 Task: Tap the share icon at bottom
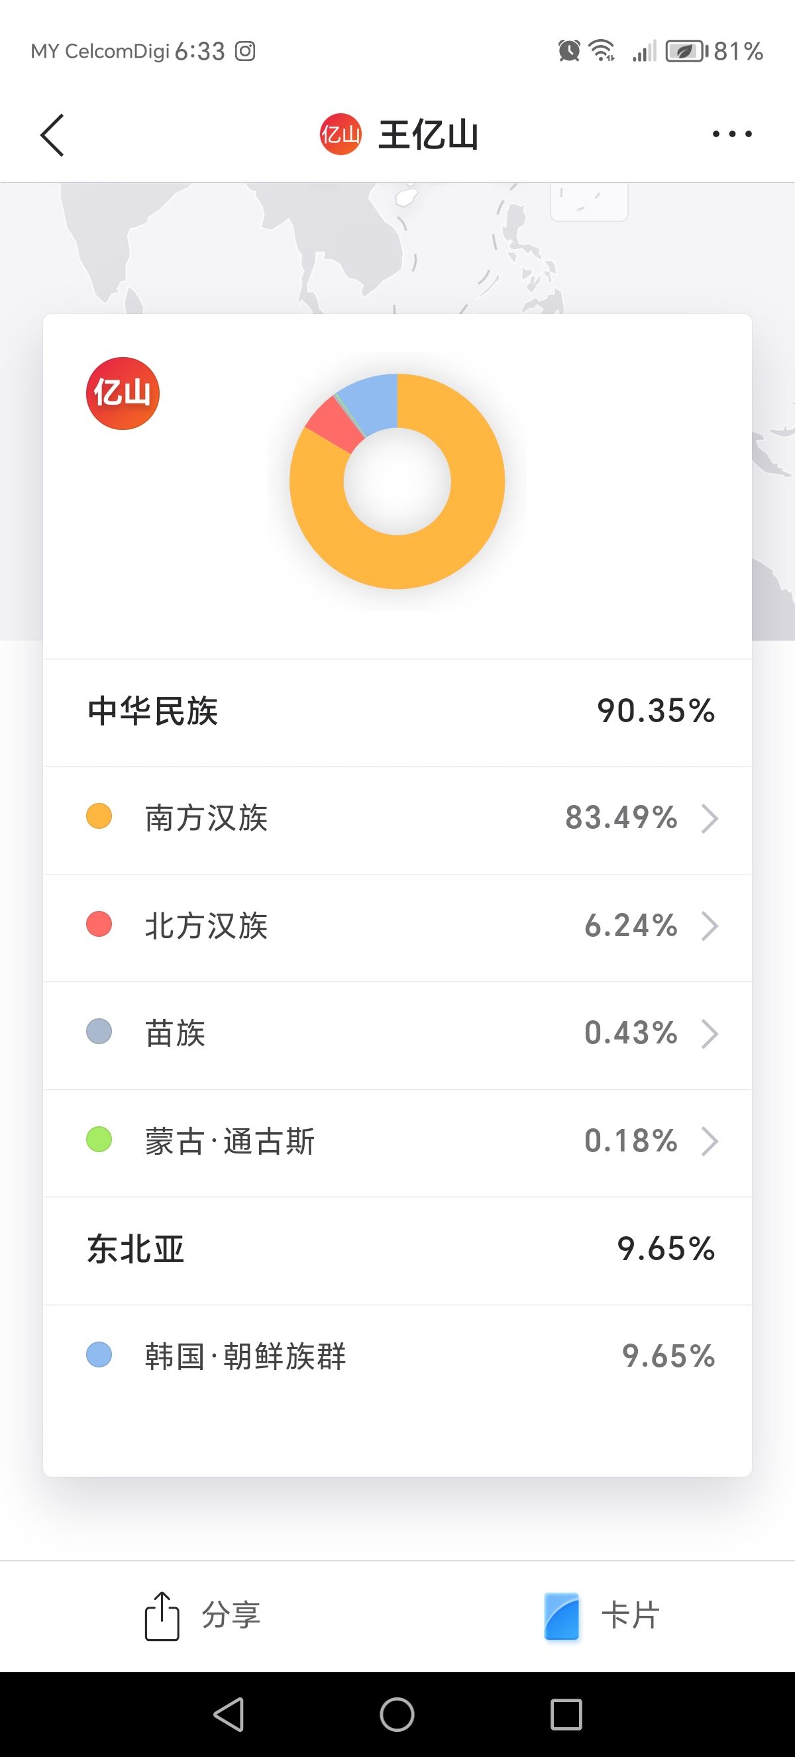[x=162, y=1616]
